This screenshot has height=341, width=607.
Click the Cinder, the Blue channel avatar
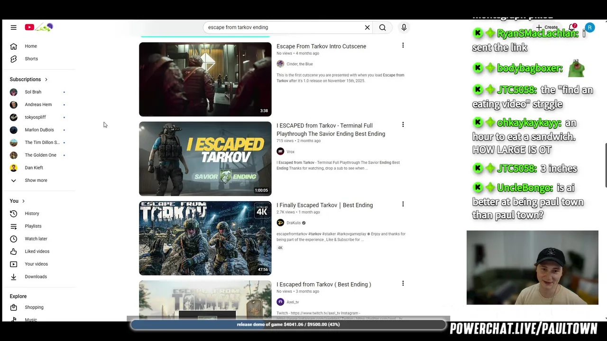pyautogui.click(x=280, y=64)
